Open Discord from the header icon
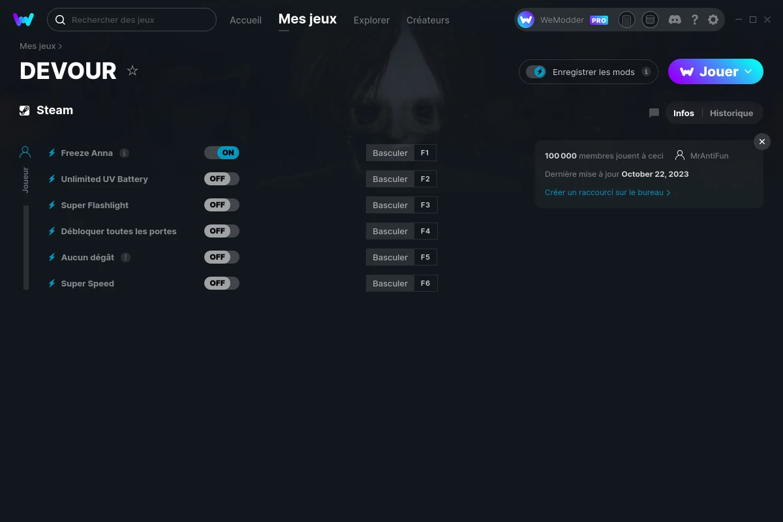 pos(675,20)
